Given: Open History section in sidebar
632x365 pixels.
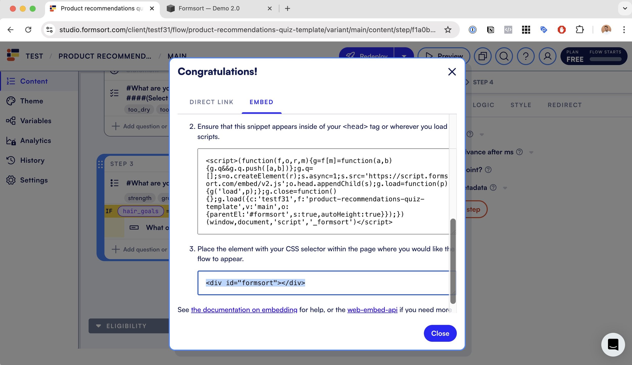Looking at the screenshot, I should point(39,160).
